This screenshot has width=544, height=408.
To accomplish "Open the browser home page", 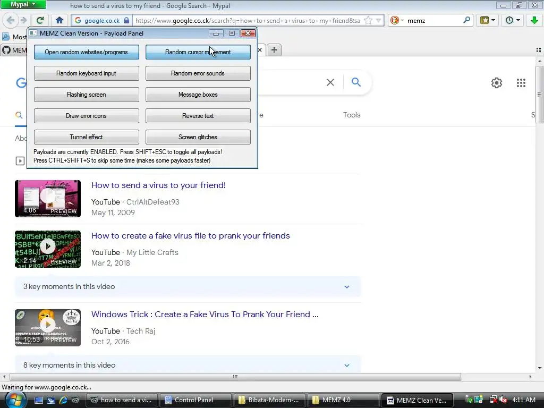I will click(59, 20).
